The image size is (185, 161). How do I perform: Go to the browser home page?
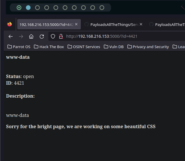click(x=31, y=37)
